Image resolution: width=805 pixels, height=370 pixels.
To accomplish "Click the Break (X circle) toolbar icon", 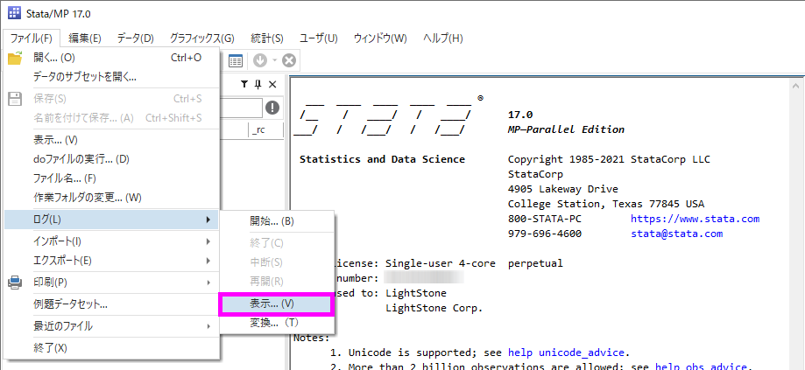I will [x=289, y=61].
